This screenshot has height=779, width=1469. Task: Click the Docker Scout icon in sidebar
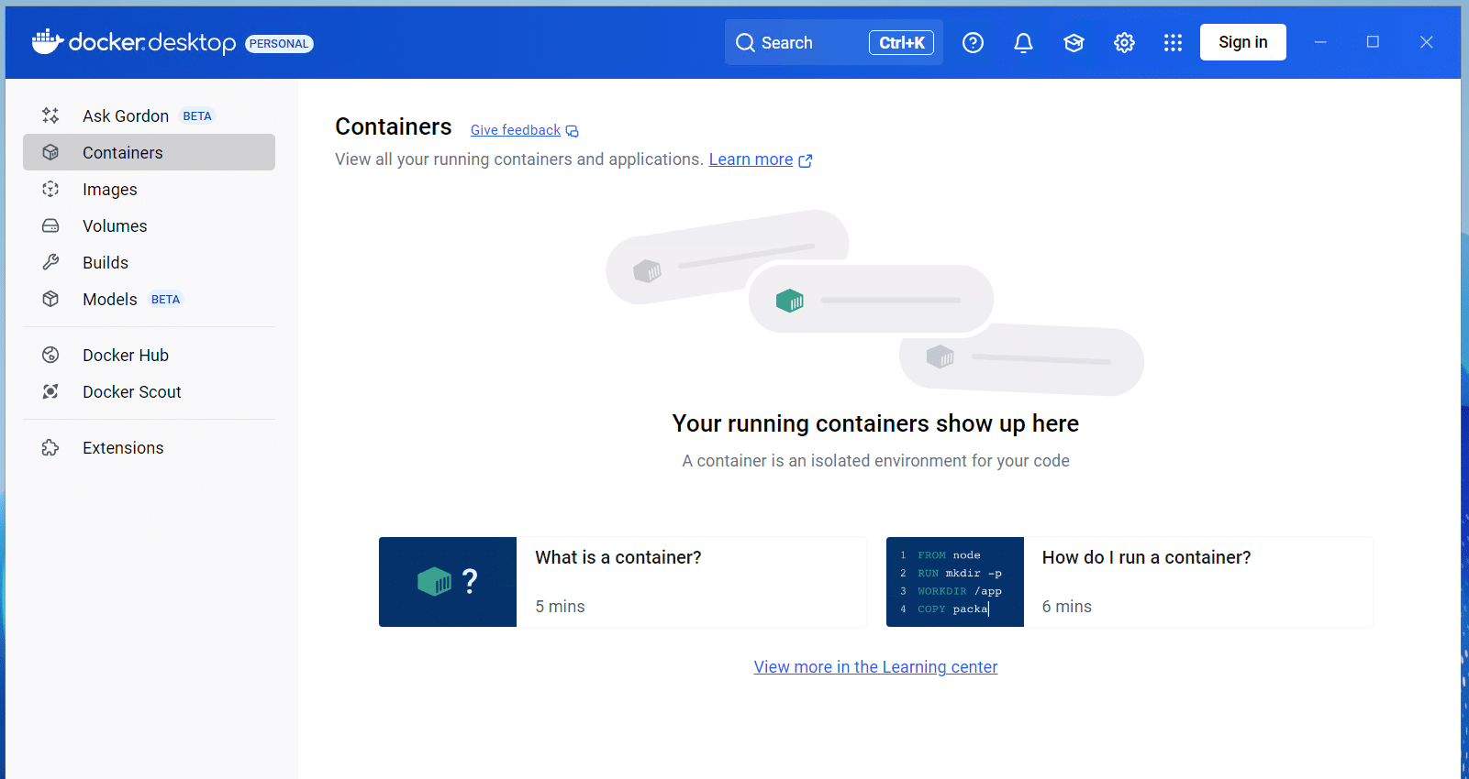(x=50, y=391)
